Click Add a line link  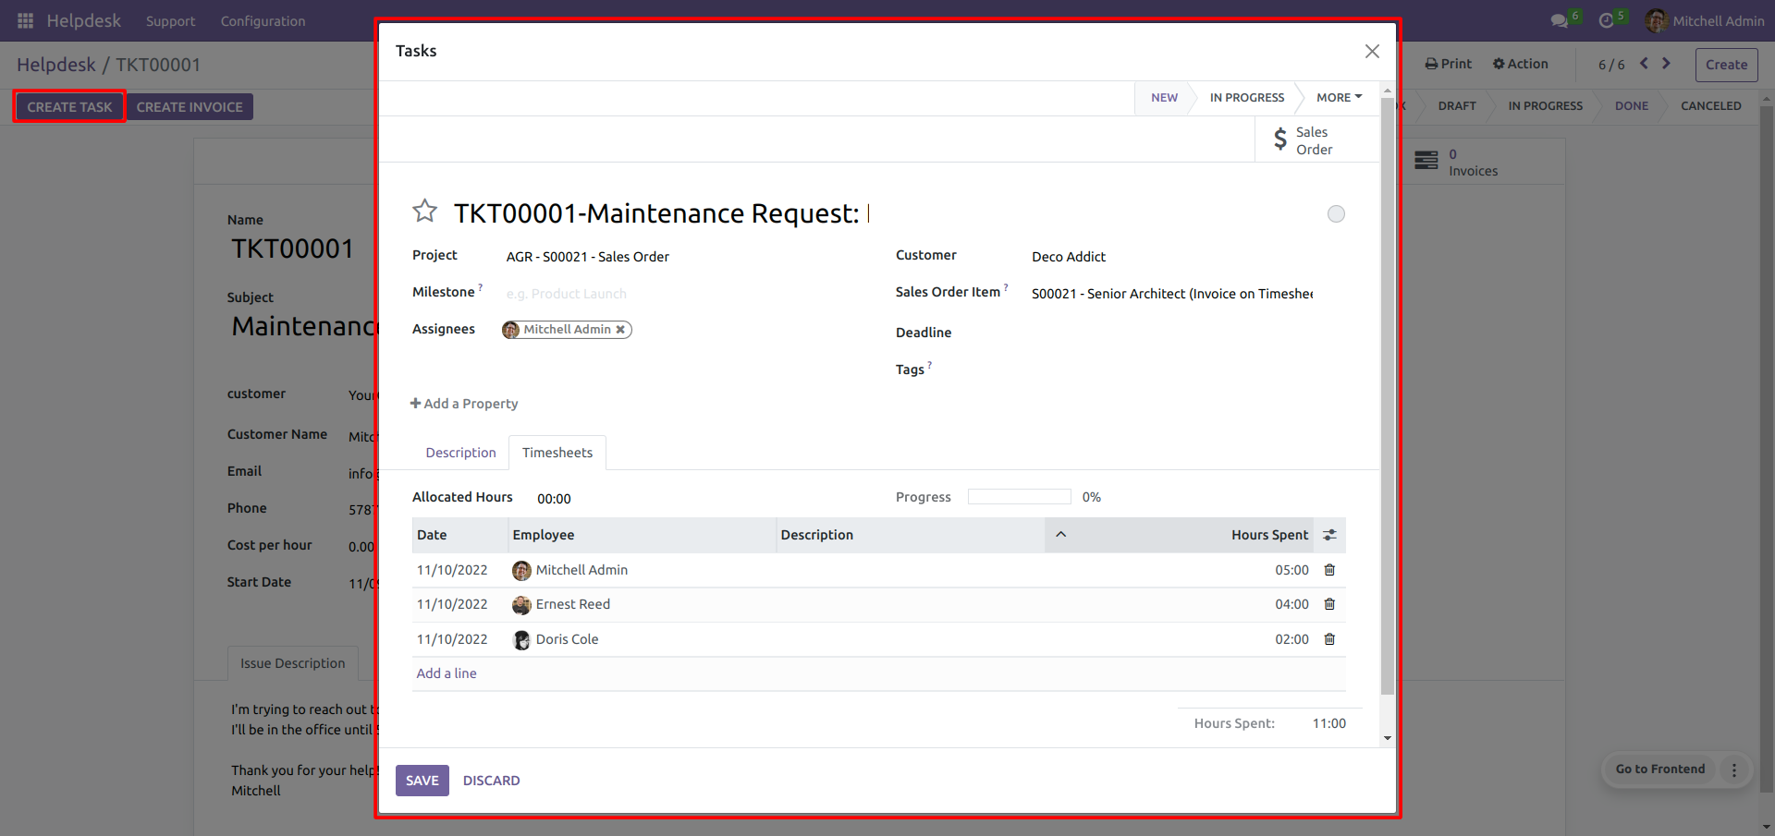coord(447,673)
